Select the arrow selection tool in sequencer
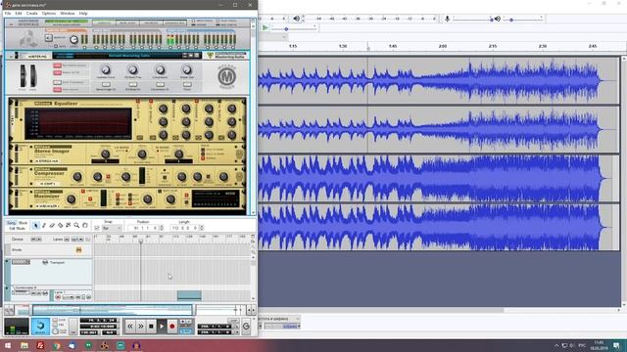The height and width of the screenshot is (352, 627). 35,226
